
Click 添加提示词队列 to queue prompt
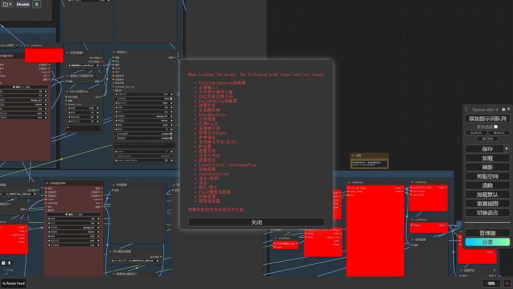pos(487,119)
